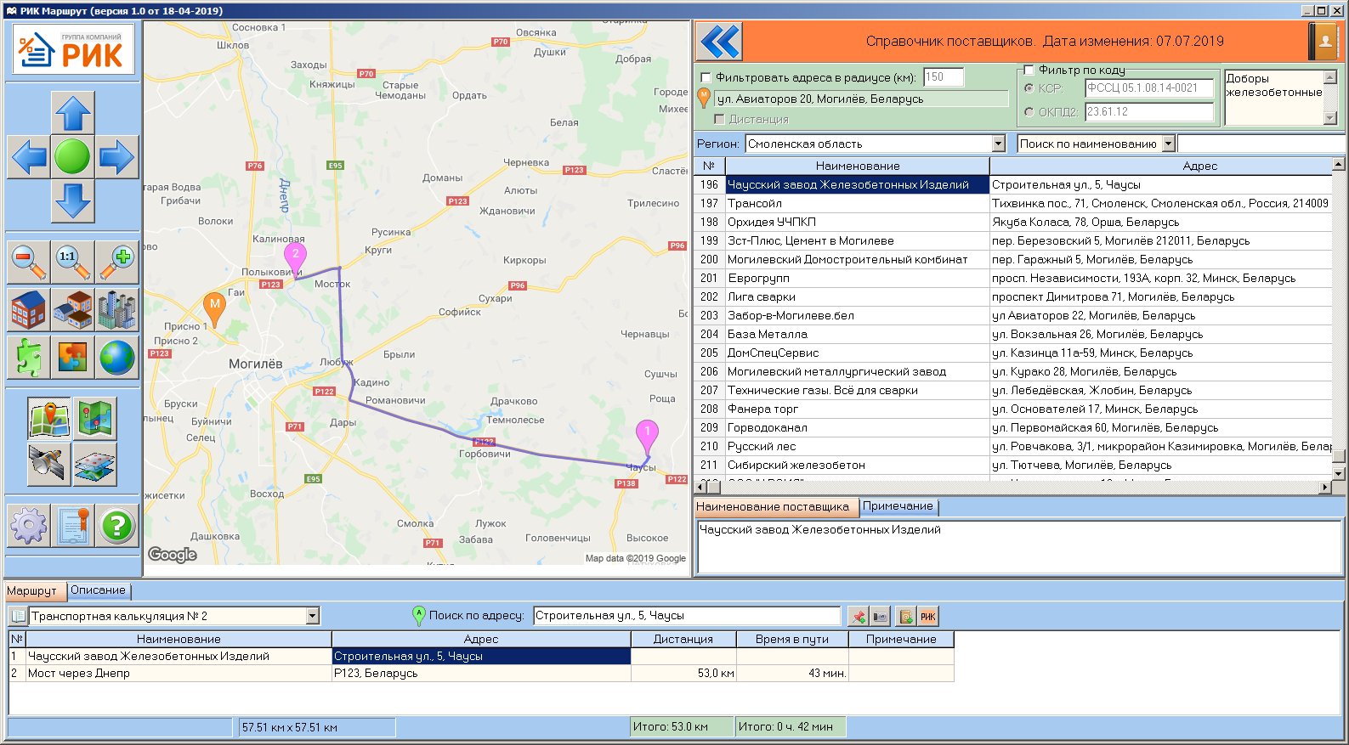
Task: Pan the map left with the arrow
Action: pyautogui.click(x=28, y=157)
